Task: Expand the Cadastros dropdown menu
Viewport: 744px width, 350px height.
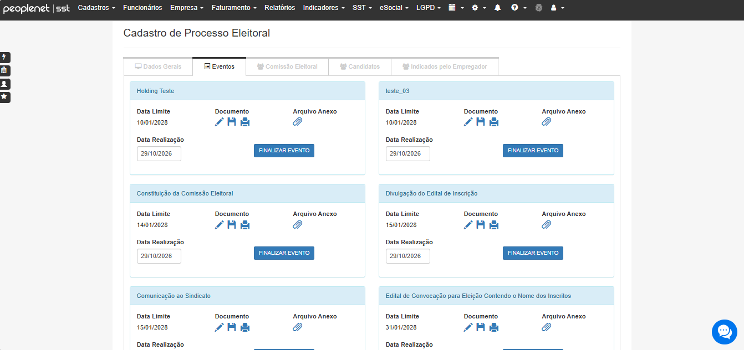Action: tap(96, 8)
